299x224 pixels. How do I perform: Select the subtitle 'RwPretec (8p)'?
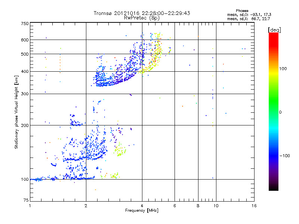coord(142,18)
